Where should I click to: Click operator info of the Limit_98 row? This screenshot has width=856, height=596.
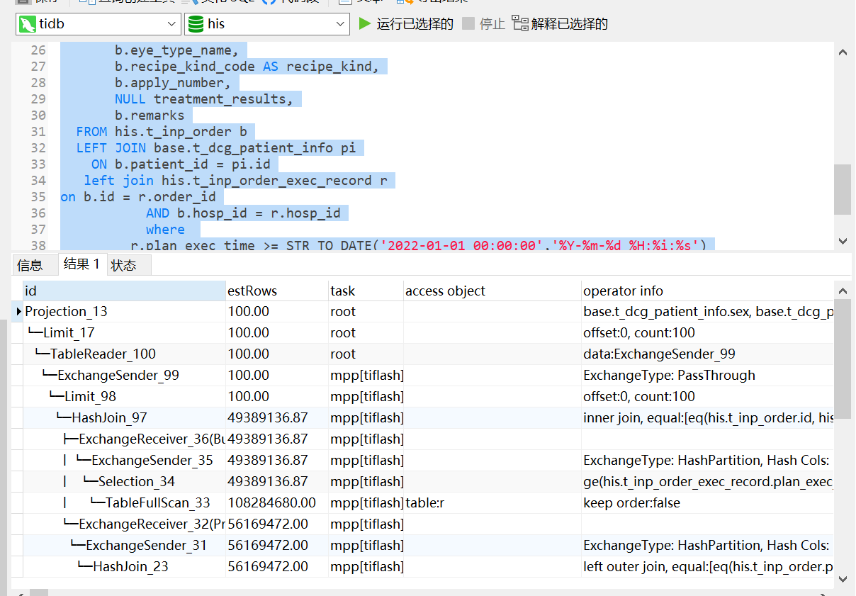pos(707,397)
